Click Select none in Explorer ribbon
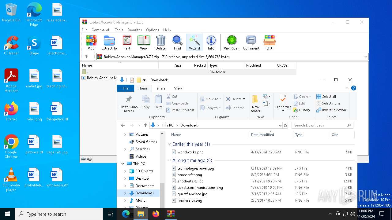Screen dimensions: 392x220 [328, 103]
